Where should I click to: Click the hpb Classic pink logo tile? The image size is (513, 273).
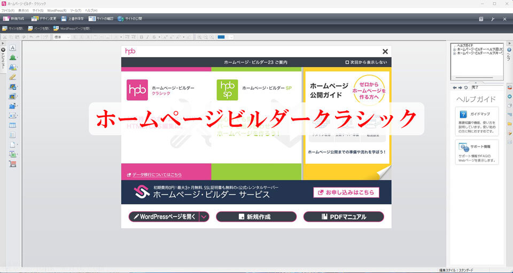pos(137,90)
